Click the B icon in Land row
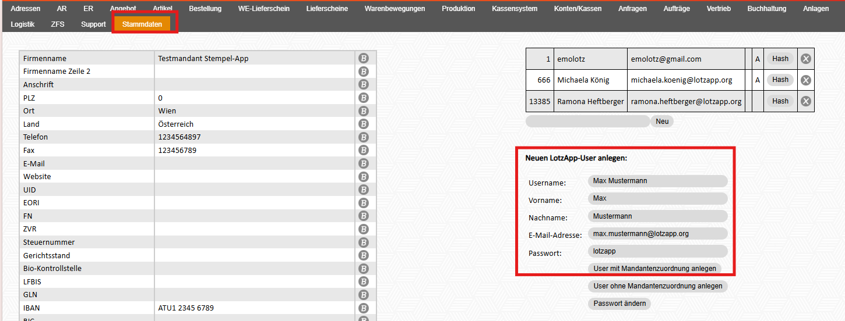This screenshot has height=321, width=845. (364, 124)
